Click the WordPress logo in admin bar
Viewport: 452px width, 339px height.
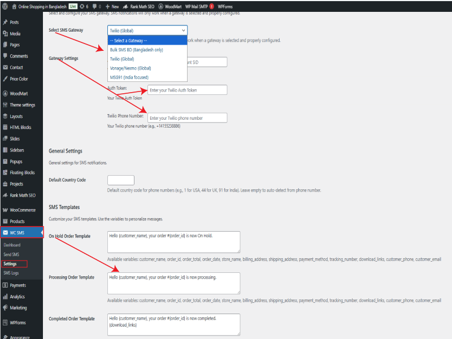[x=5, y=6]
